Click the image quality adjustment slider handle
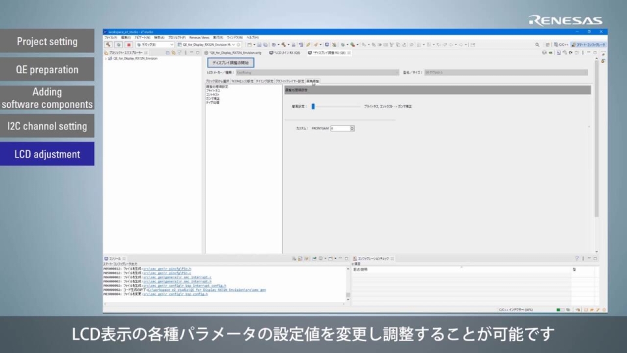 click(x=313, y=106)
